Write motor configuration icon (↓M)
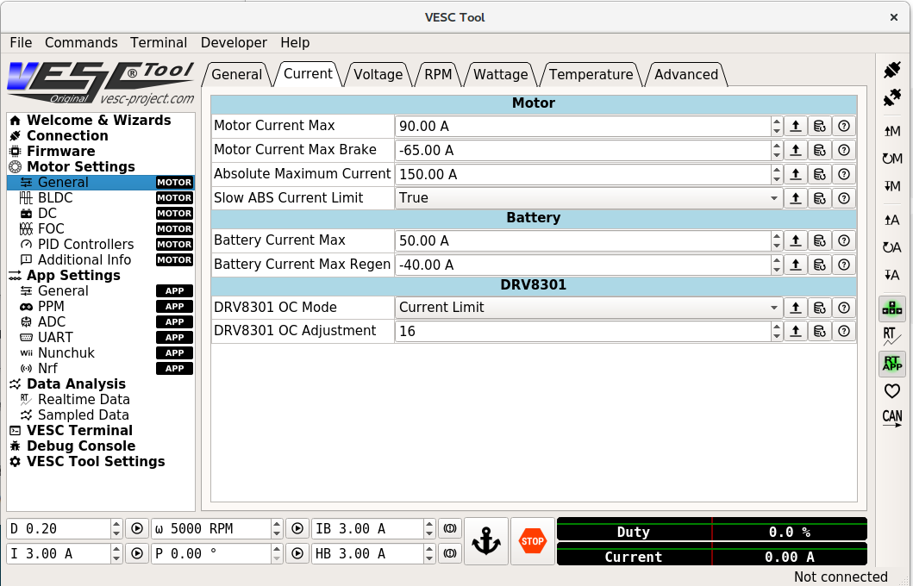 coord(891,186)
